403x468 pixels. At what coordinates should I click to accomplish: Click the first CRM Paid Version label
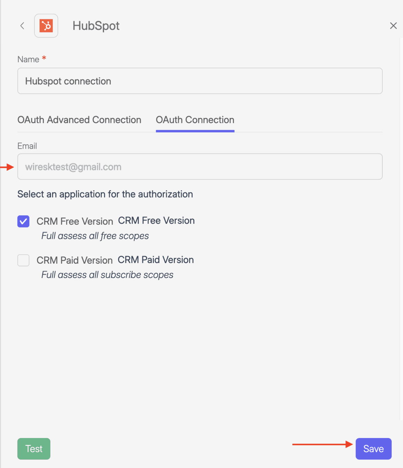pyautogui.click(x=74, y=260)
